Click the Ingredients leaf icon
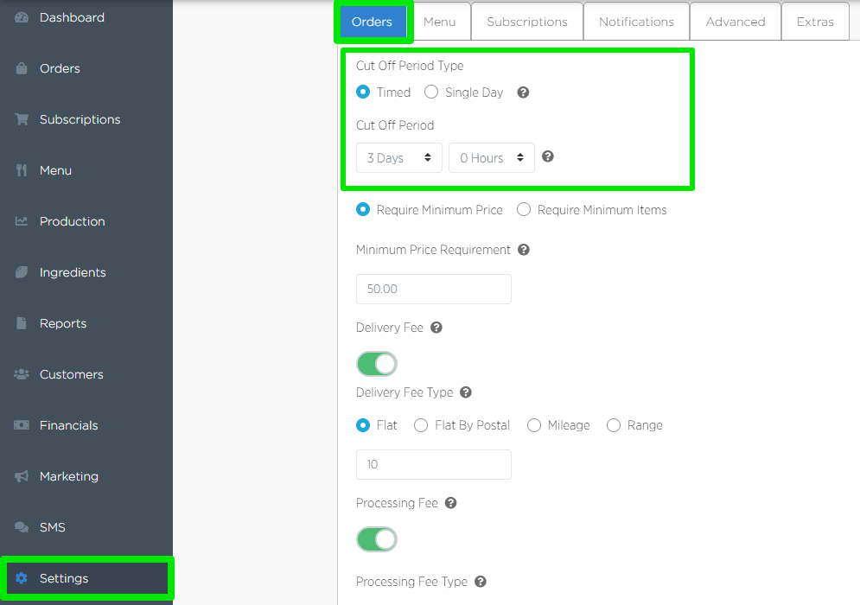The image size is (860, 605). (22, 272)
